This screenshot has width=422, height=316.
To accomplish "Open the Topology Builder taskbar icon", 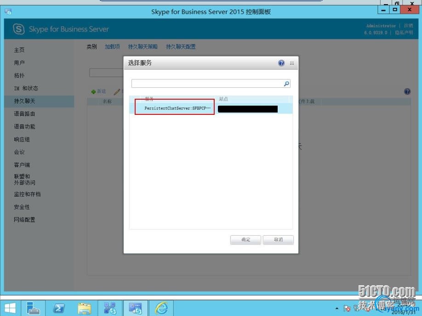I will [x=110, y=308].
